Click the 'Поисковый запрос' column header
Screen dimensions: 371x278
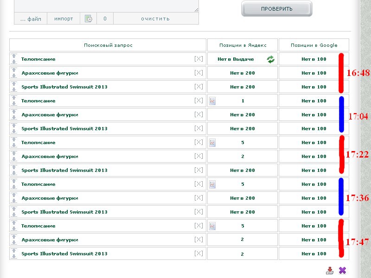coord(108,45)
